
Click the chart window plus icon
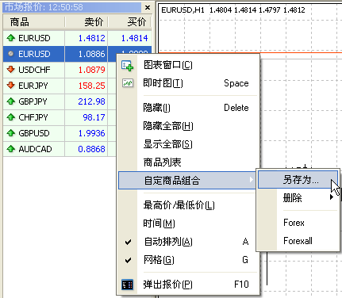128,66
